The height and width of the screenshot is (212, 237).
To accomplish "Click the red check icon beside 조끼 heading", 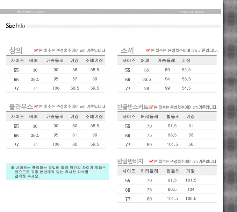I will click(x=148, y=50).
